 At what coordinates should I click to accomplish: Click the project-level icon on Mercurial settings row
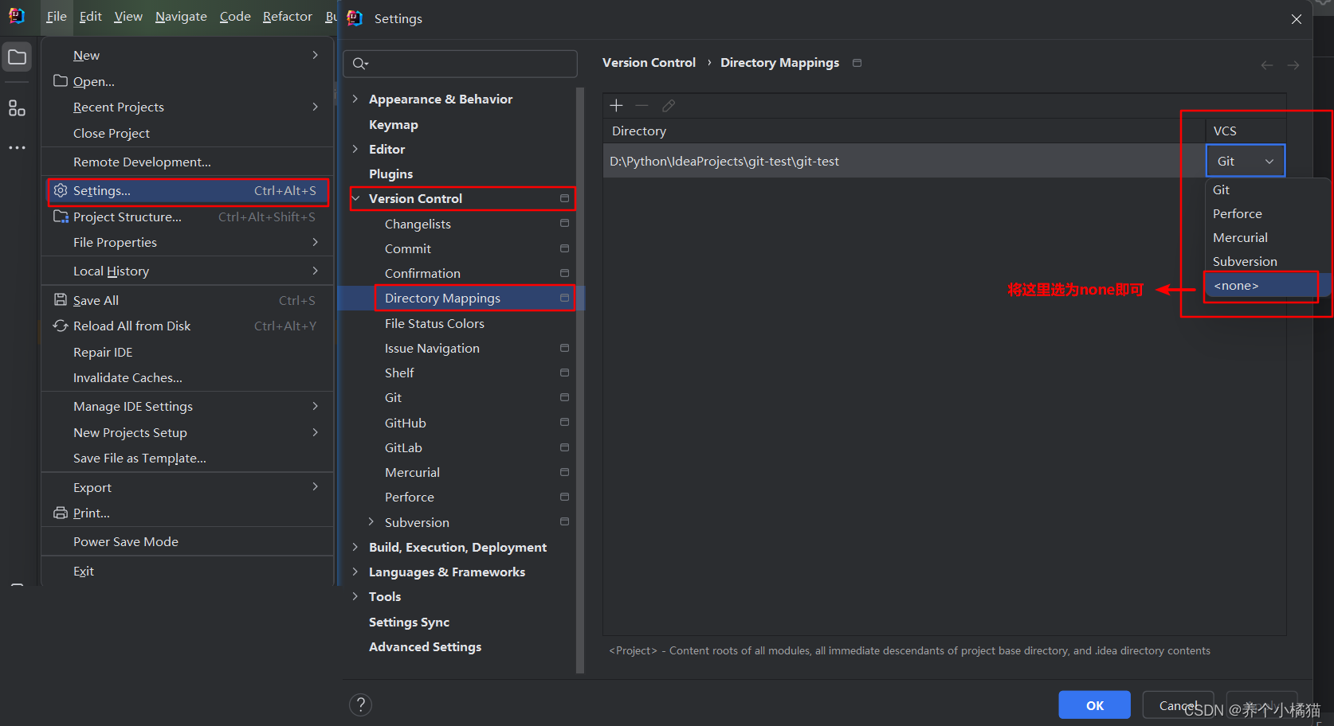pos(564,472)
